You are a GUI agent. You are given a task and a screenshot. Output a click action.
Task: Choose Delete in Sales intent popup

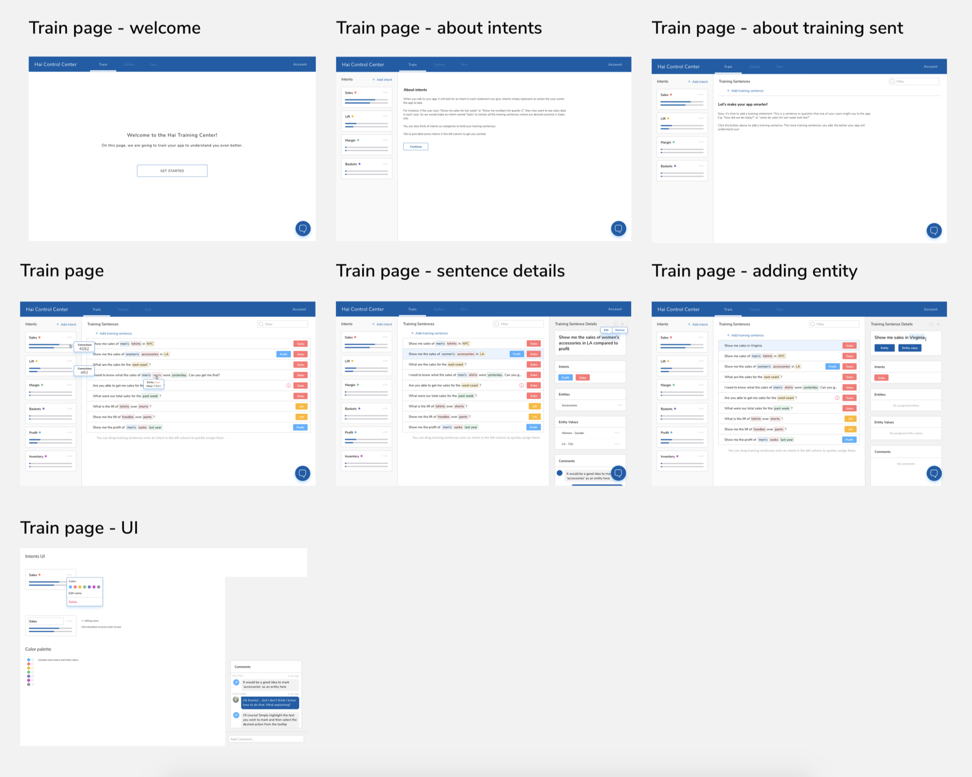point(73,602)
